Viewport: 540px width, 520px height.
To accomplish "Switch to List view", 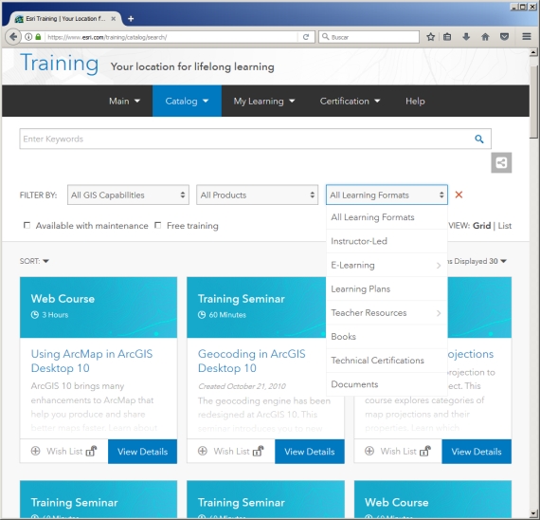I will coord(505,226).
